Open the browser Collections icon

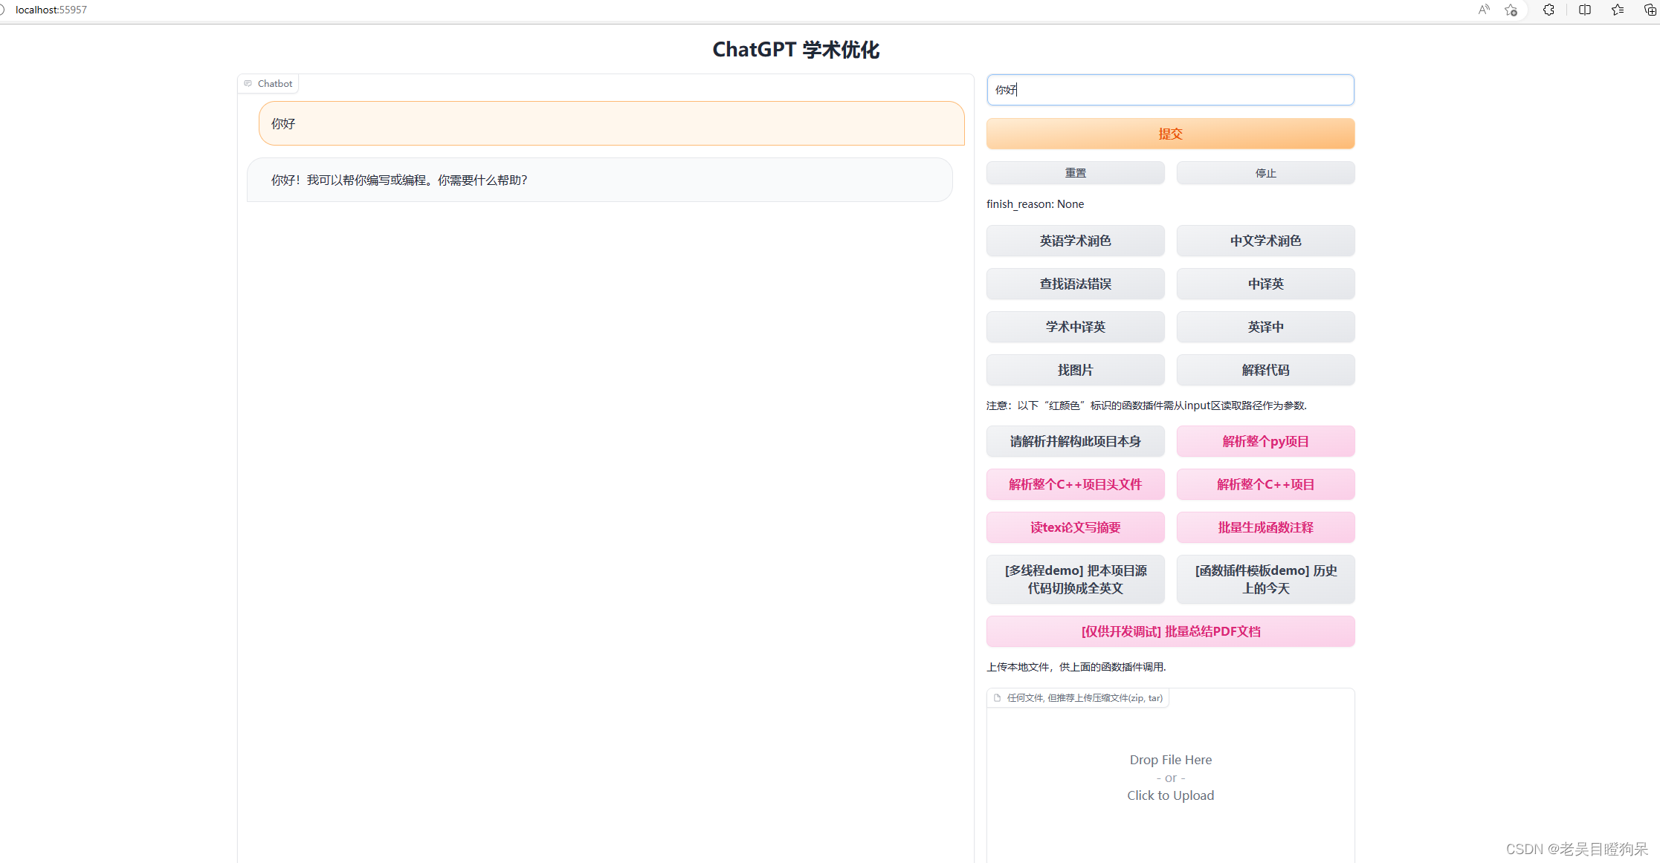click(1650, 10)
